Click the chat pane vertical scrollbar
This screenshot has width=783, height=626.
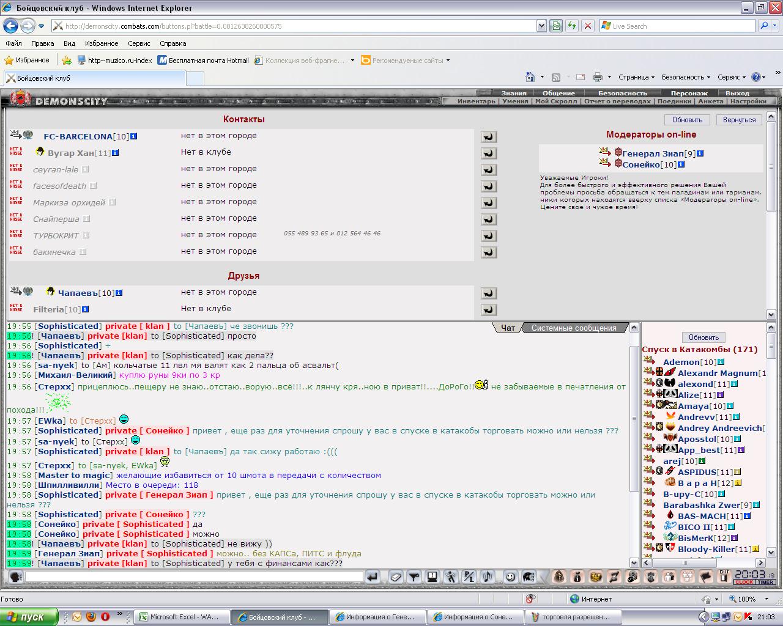(634, 445)
